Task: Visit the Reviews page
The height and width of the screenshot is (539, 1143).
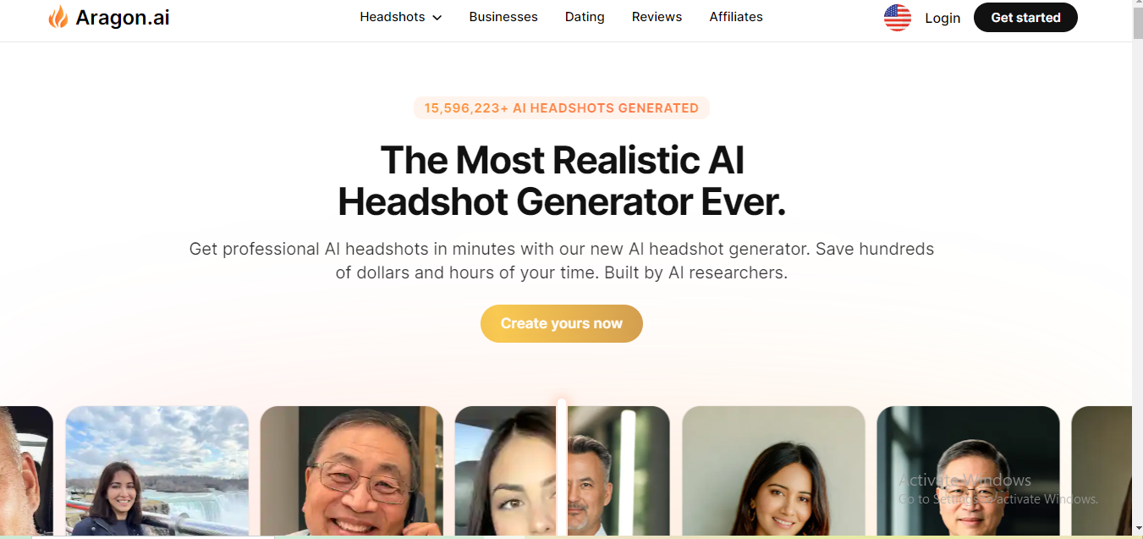Action: [x=657, y=17]
